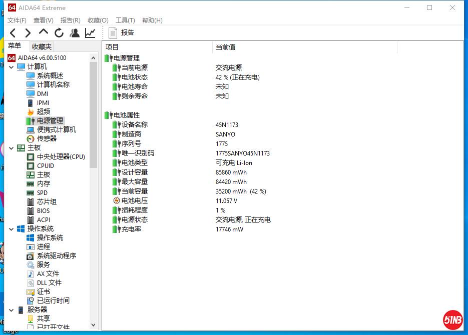Screen dimensions: 468x335
Task: Open the user favorites toolbar icon
Action: pos(75,33)
